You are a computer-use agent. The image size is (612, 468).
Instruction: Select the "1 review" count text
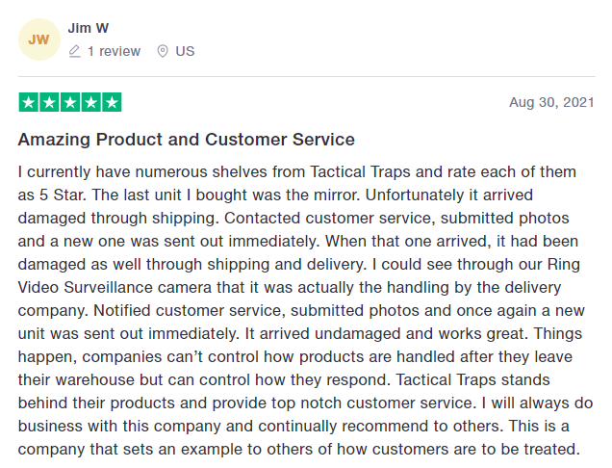(114, 51)
